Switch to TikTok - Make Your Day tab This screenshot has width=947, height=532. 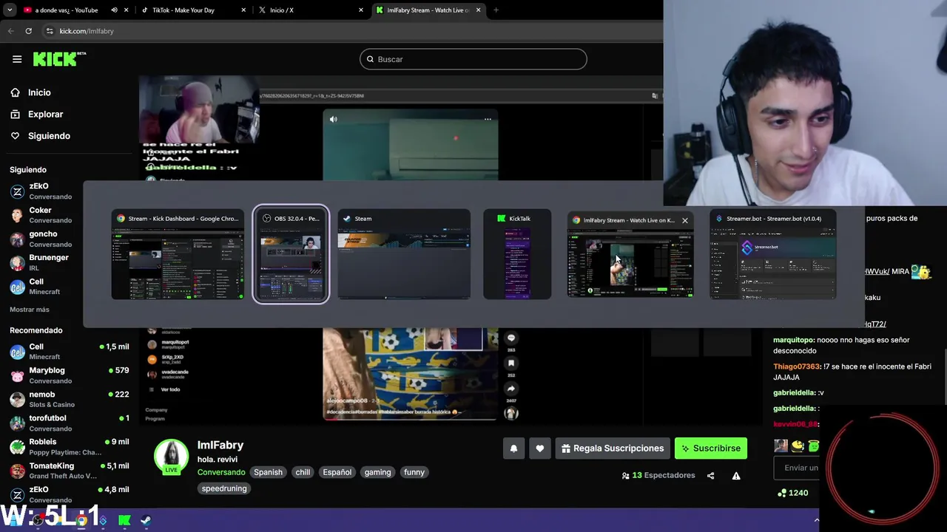[x=183, y=10]
